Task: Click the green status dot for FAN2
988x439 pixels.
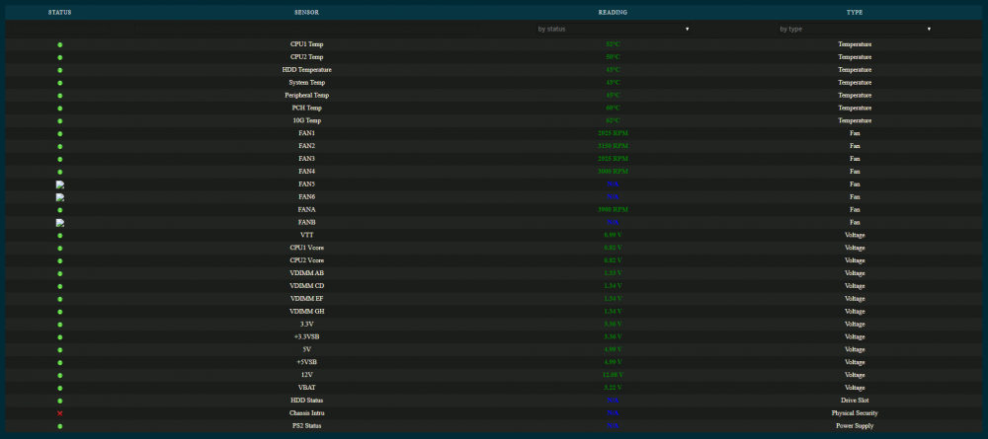Action: [60, 147]
